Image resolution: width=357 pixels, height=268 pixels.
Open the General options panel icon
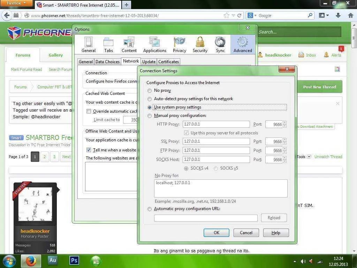tap(89, 45)
